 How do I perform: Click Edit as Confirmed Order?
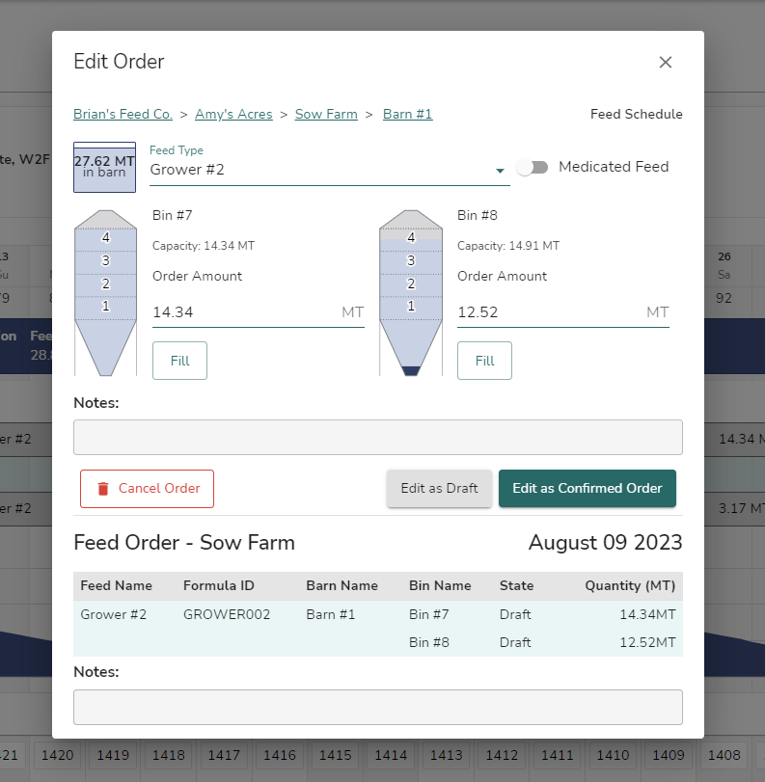click(587, 489)
